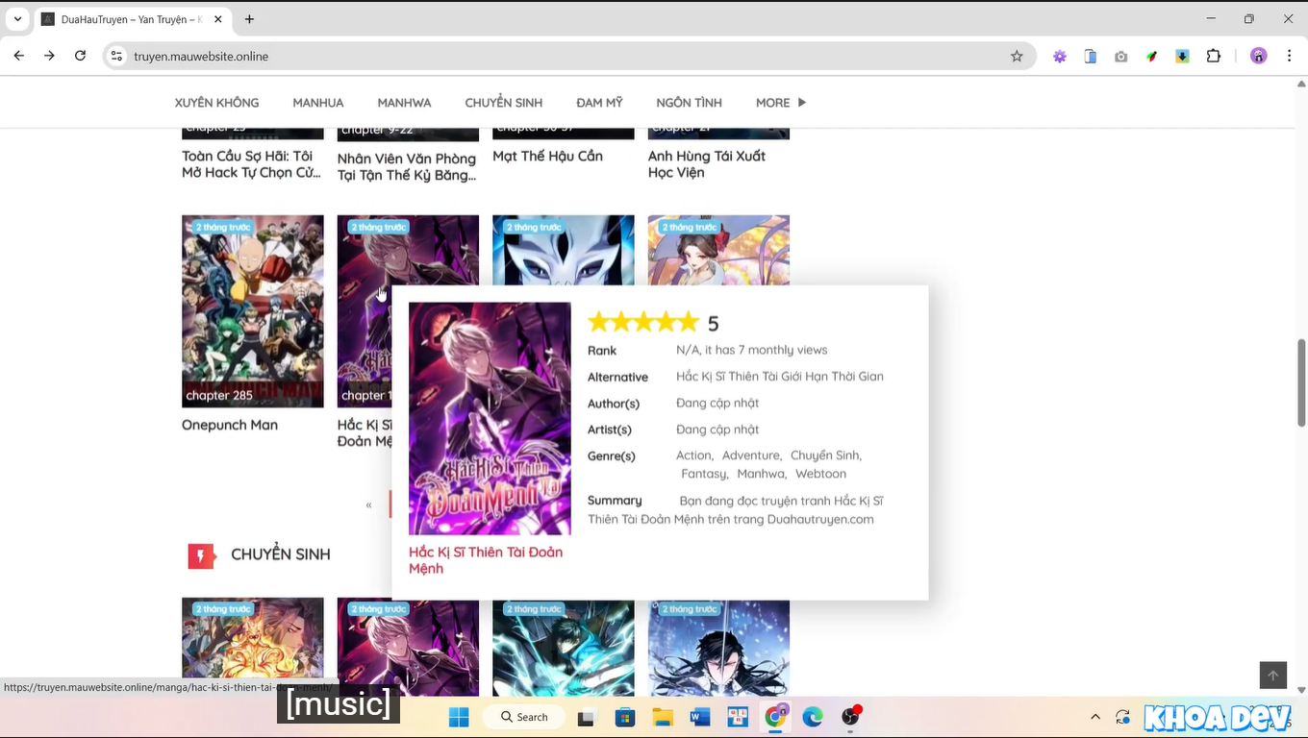
Task: Open Toàn Cầu Sợ Hãi manga title
Action: [x=251, y=164]
